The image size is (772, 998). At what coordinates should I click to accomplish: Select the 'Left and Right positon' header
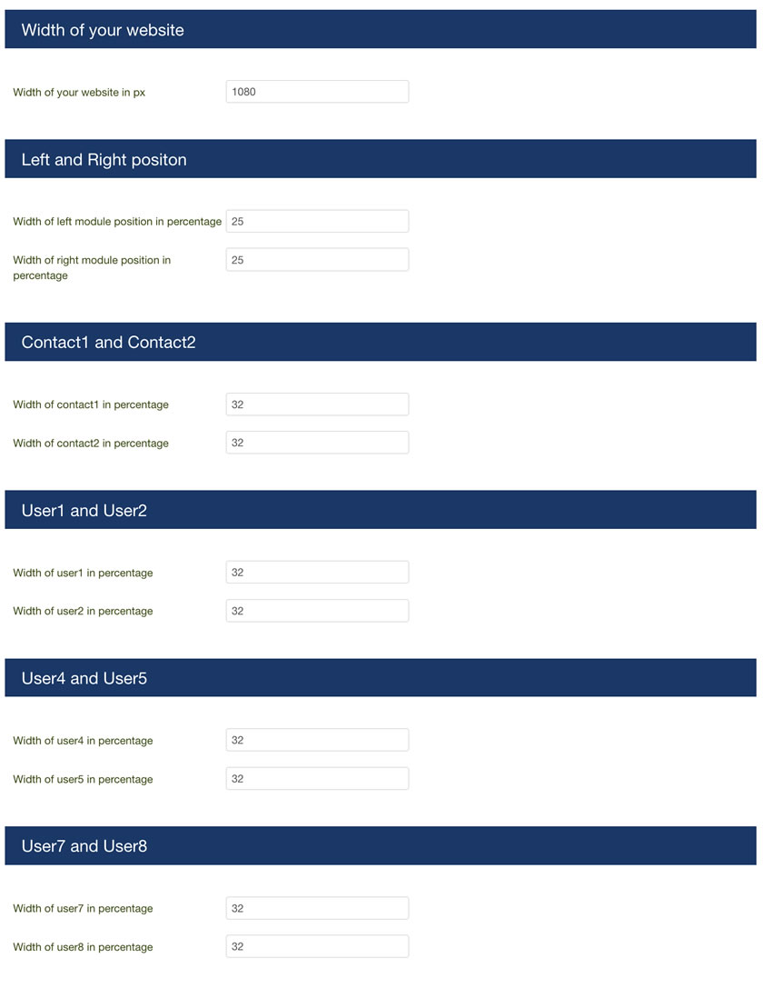(x=381, y=159)
